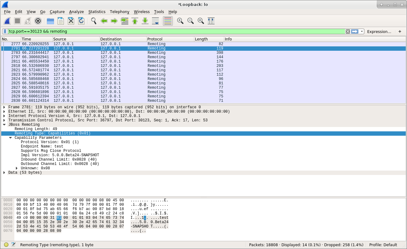Select the Endpoint Name: test field
The width and height of the screenshot is (407, 249).
42,146
